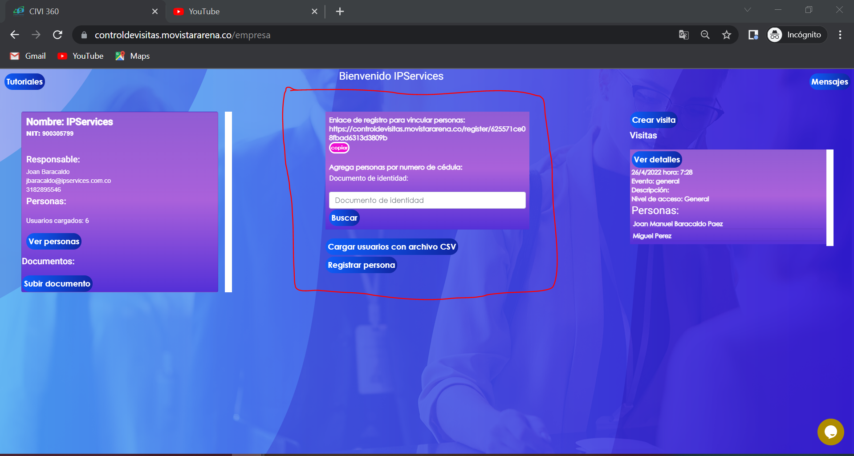Click the Nivel de acceso: General text
This screenshot has width=854, height=456.
coord(670,199)
